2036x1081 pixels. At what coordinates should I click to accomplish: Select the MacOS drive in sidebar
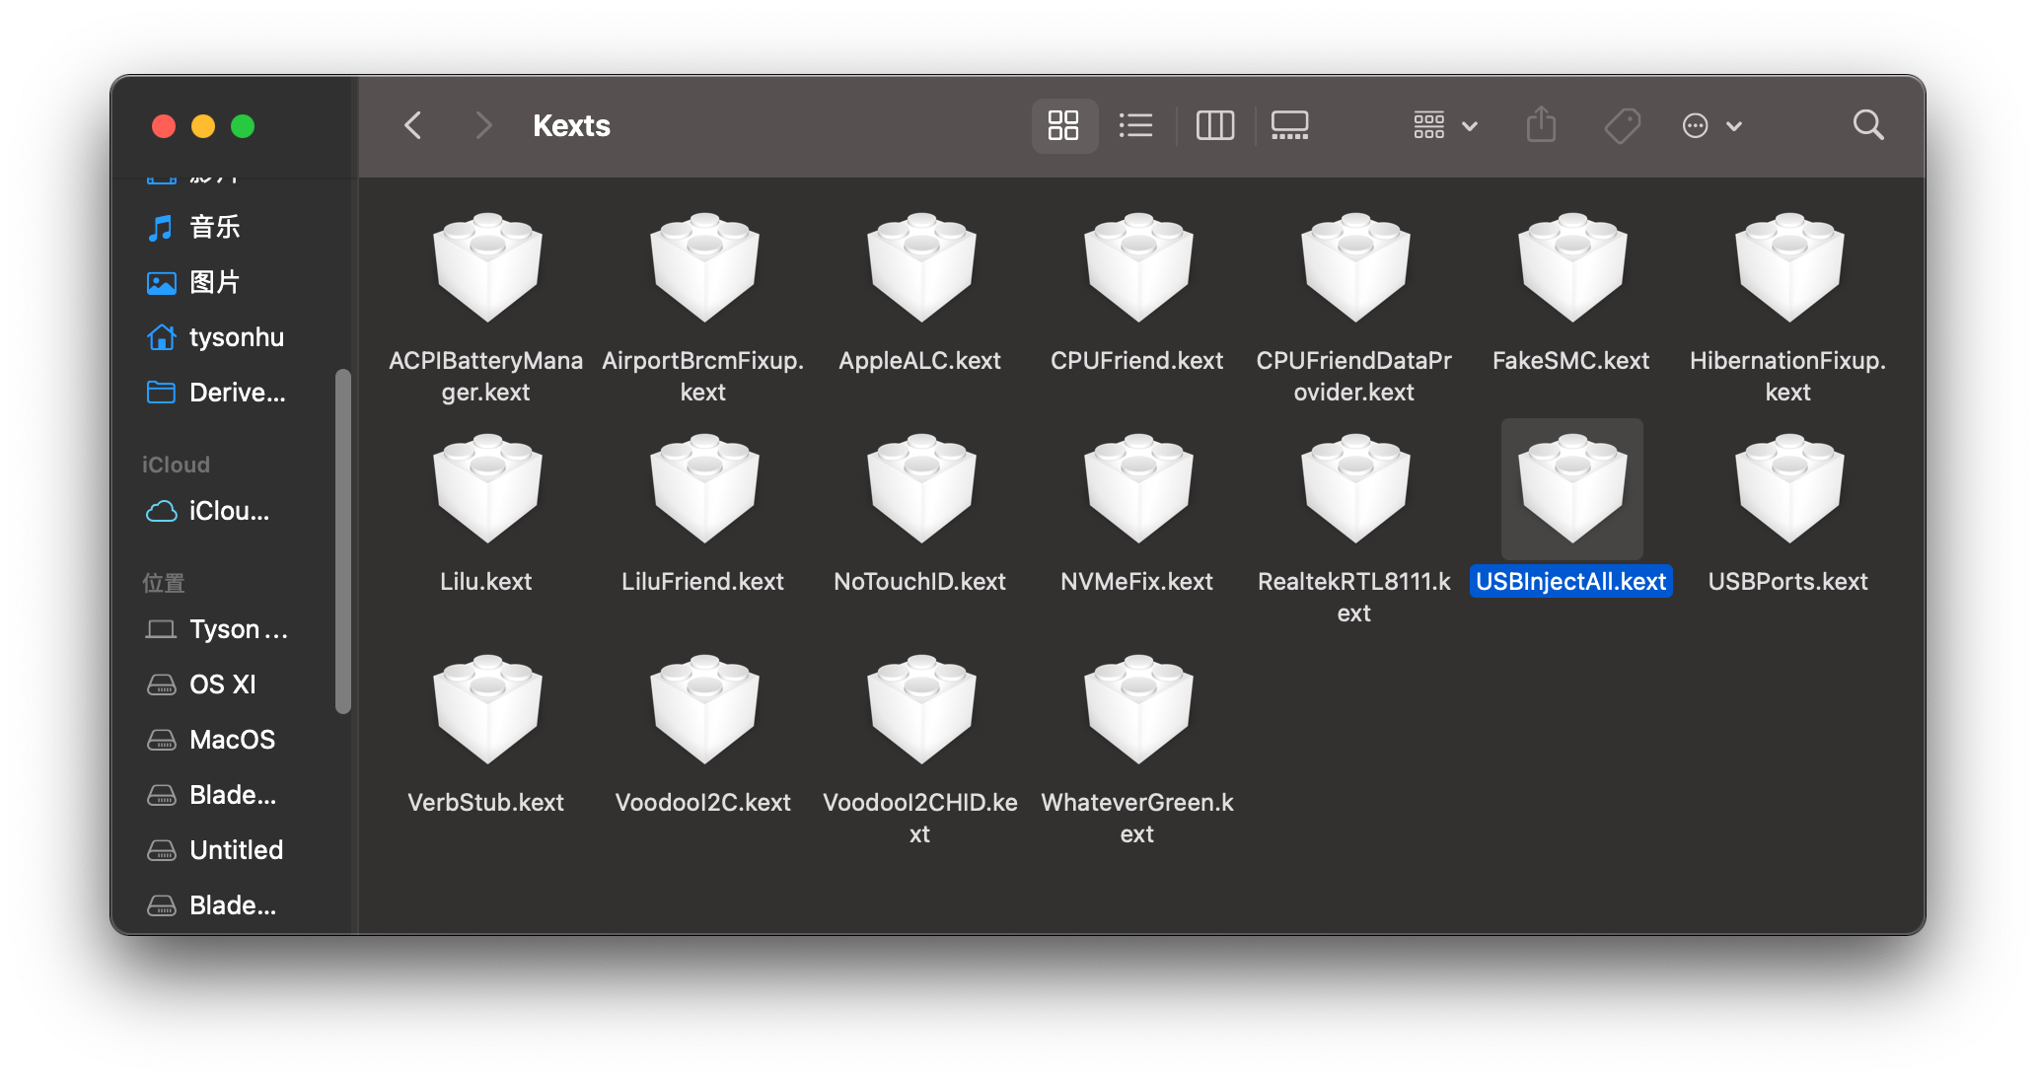coord(231,740)
